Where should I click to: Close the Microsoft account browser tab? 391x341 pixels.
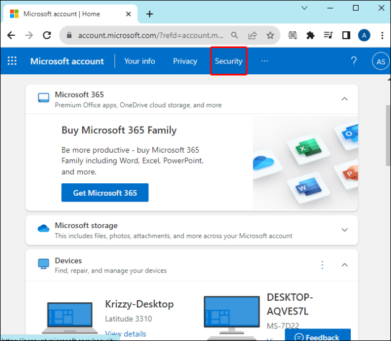[129, 14]
